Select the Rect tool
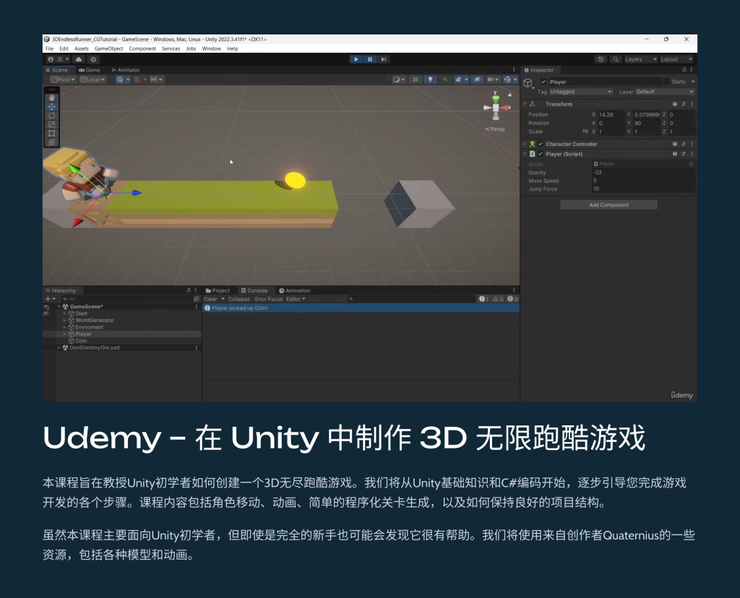Viewport: 740px width, 598px height. coord(51,134)
